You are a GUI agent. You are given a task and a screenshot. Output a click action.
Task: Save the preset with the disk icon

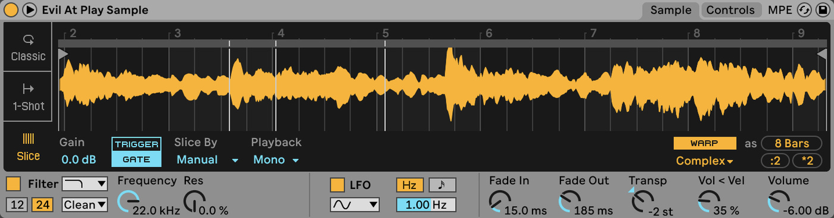coord(823,10)
